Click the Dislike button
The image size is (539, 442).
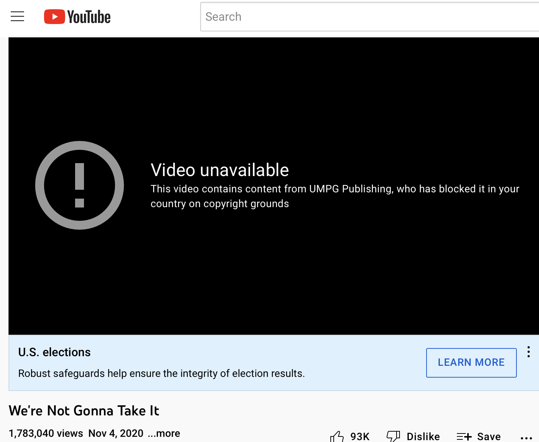point(413,436)
